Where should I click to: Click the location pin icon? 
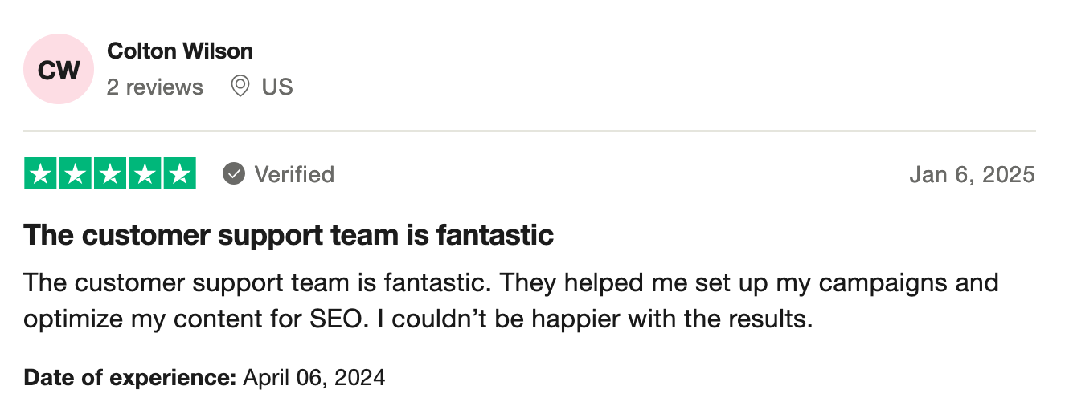(240, 86)
